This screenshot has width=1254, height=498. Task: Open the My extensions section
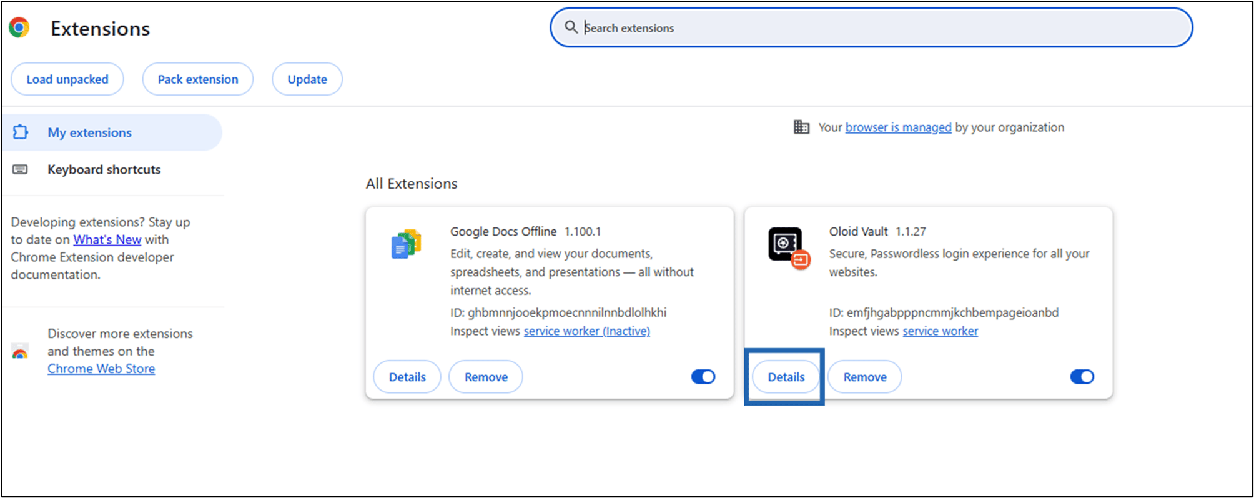click(111, 132)
